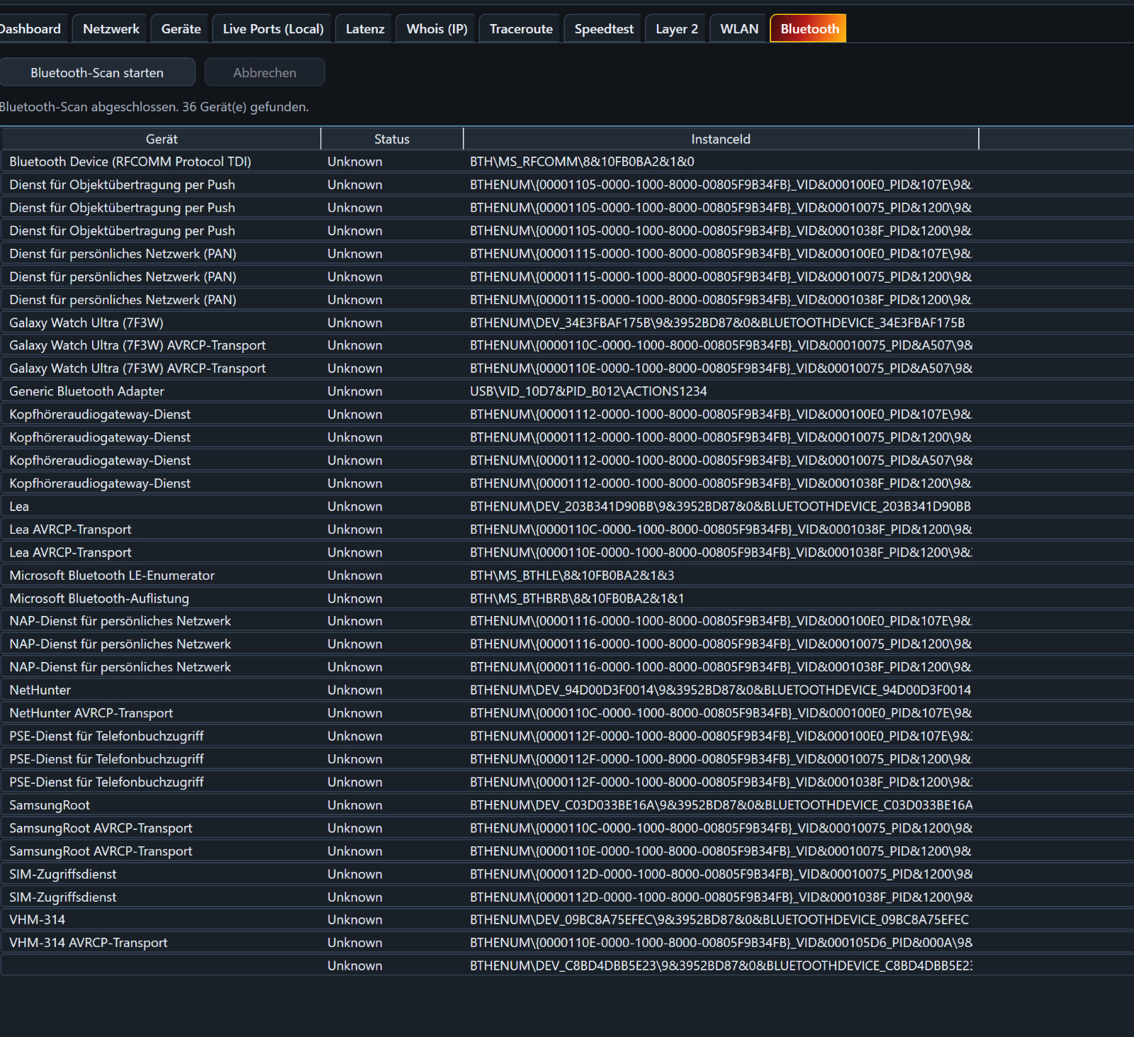The image size is (1134, 1037).
Task: Click the scan completed status message
Action: point(155,107)
